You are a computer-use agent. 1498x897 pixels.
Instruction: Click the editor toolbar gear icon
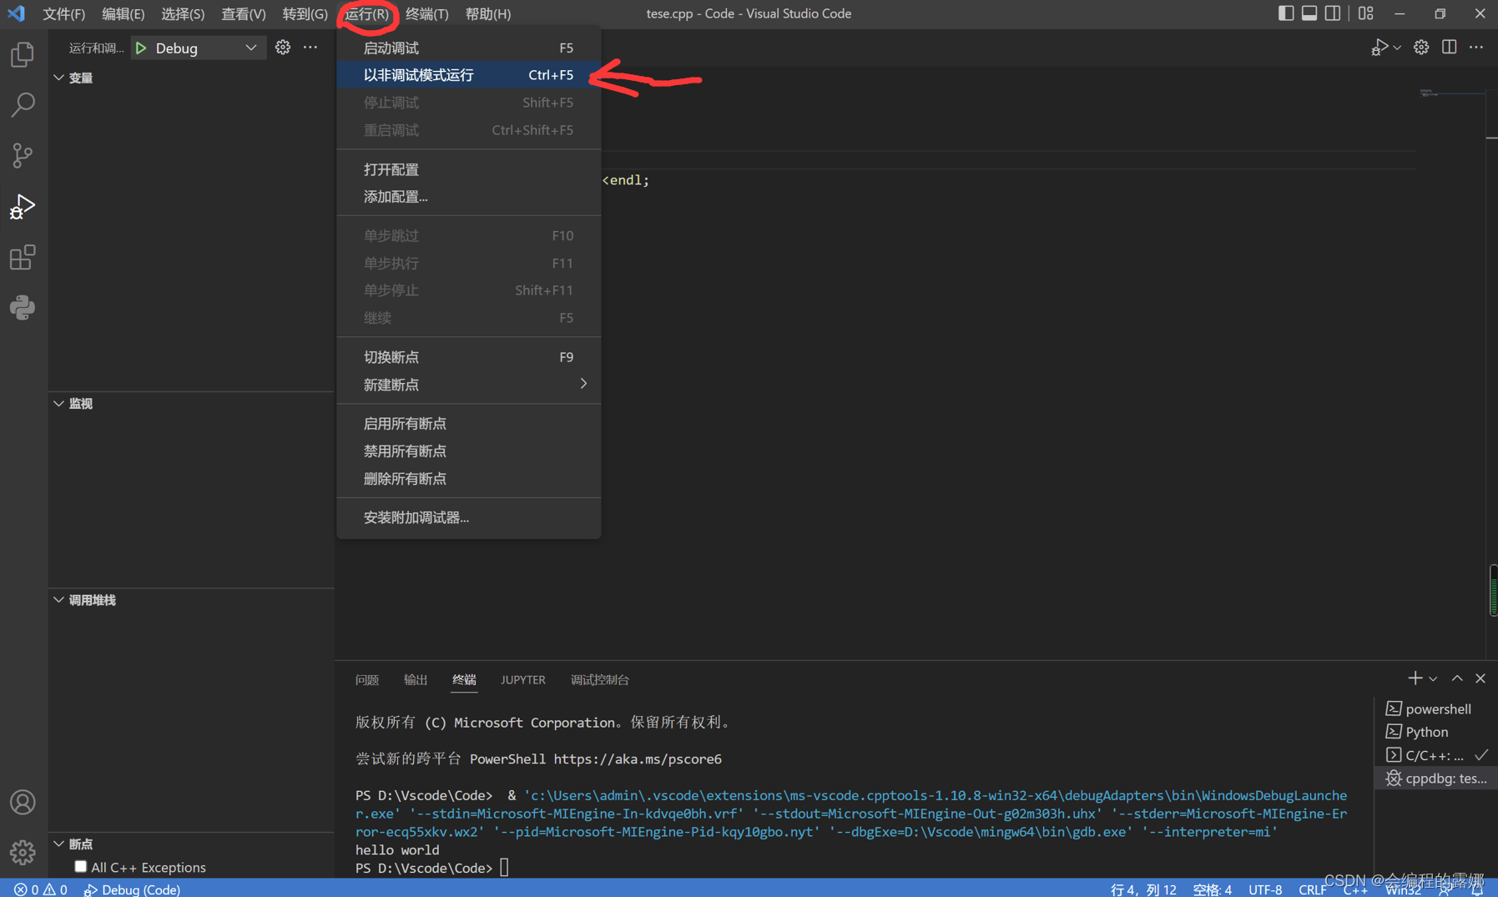(1421, 48)
